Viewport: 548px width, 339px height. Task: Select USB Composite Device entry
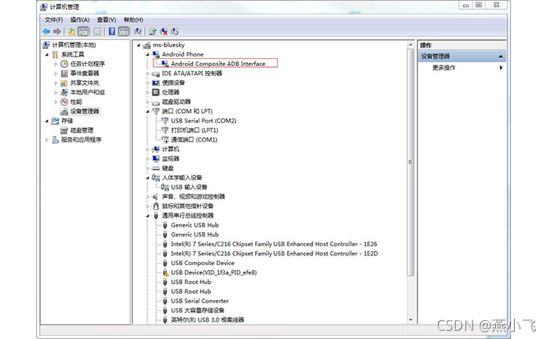203,263
